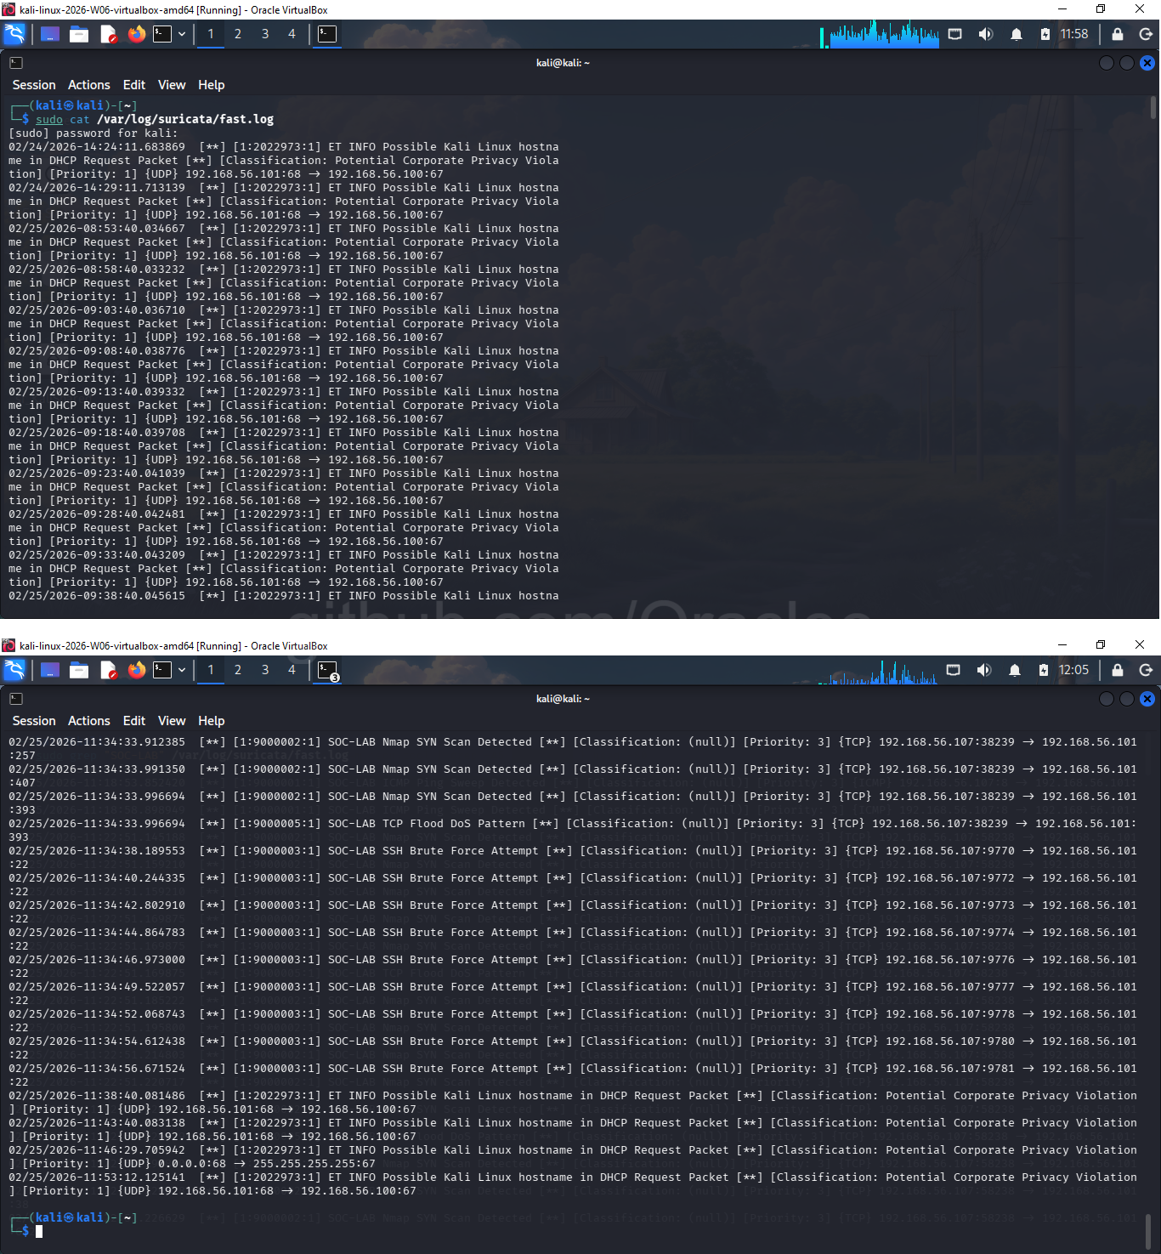Toggle the volume icon in the tray
This screenshot has width=1161, height=1254.
pyautogui.click(x=985, y=34)
